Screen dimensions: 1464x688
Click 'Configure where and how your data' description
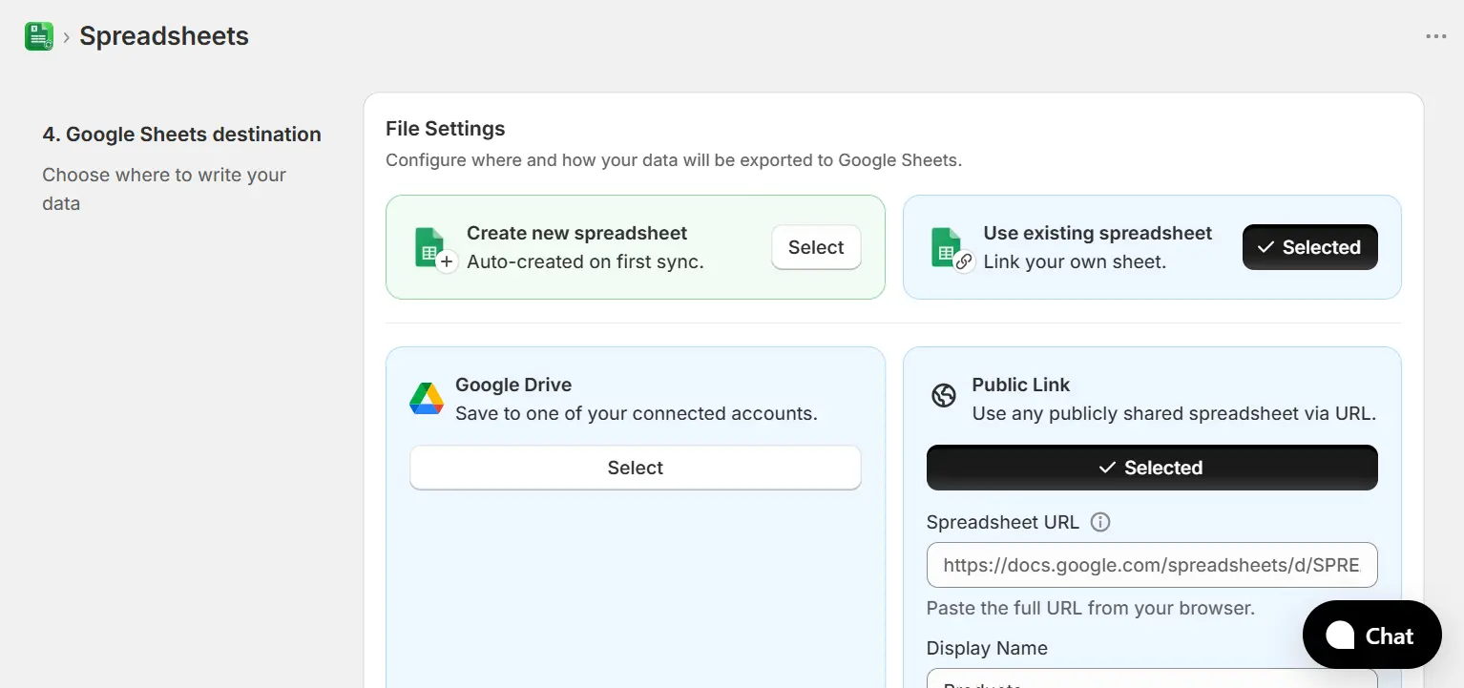(674, 160)
